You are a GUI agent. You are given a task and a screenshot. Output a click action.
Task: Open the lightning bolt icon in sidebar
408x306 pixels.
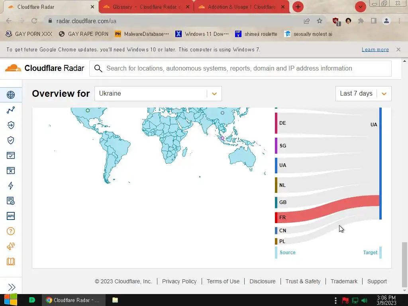[11, 186]
